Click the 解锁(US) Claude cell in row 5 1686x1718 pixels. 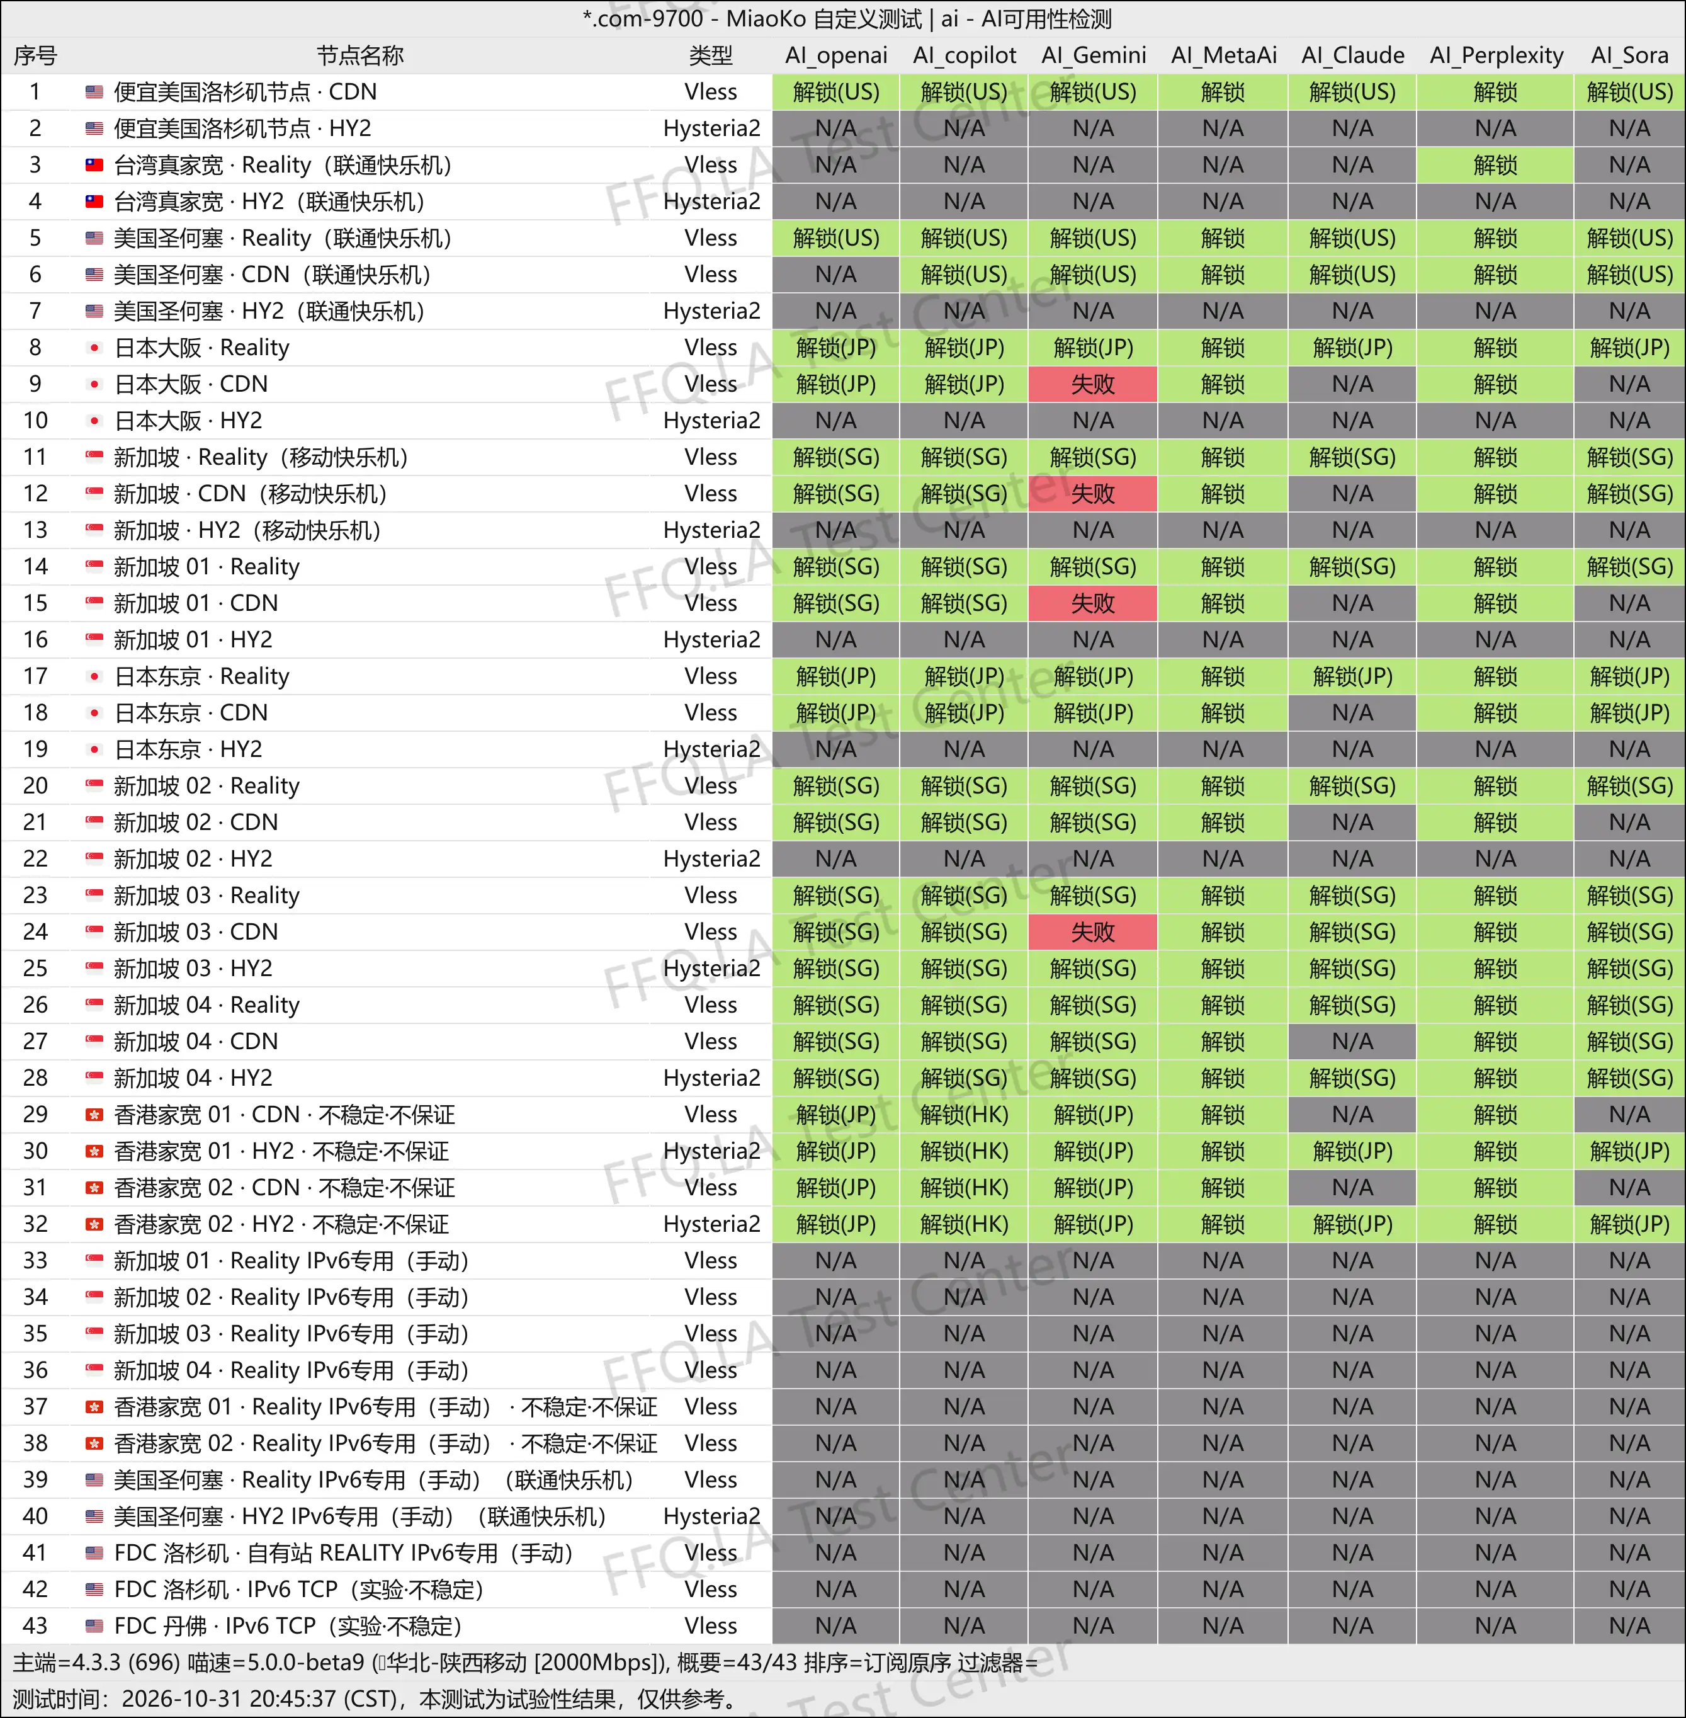coord(1352,238)
